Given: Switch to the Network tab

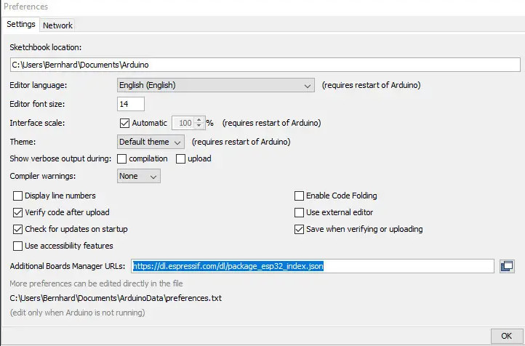Looking at the screenshot, I should pyautogui.click(x=57, y=25).
